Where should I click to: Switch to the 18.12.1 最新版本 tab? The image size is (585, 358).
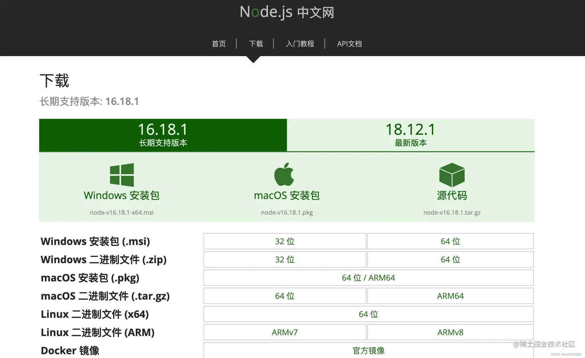click(x=411, y=135)
